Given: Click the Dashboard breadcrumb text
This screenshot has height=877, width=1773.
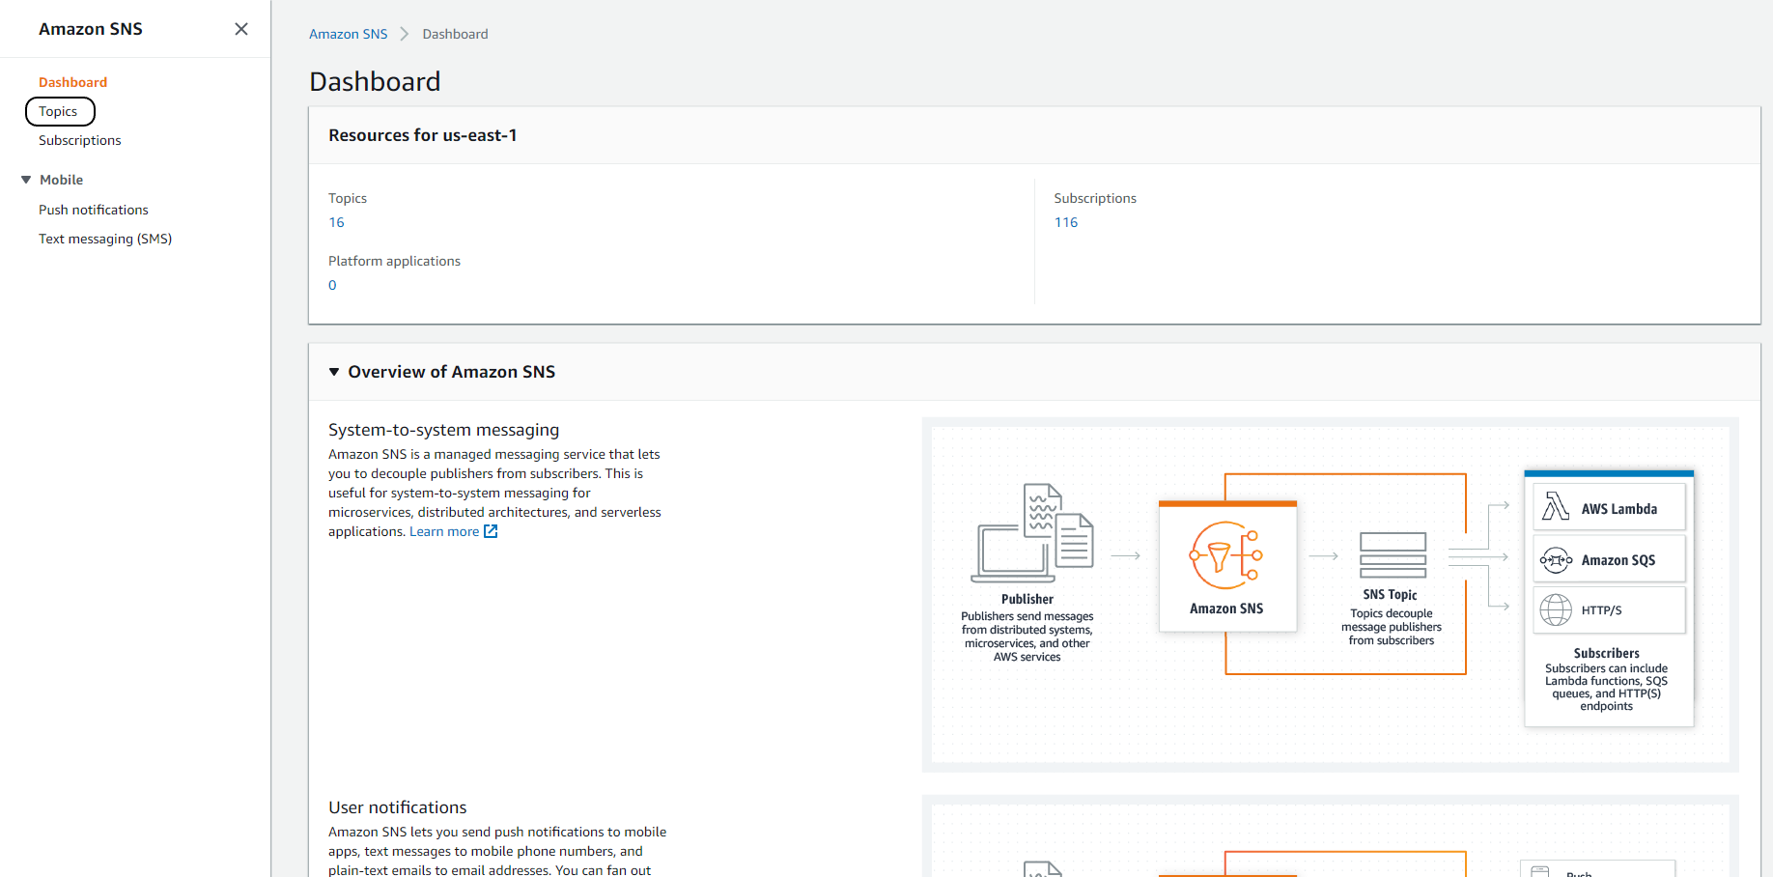Looking at the screenshot, I should tap(455, 34).
